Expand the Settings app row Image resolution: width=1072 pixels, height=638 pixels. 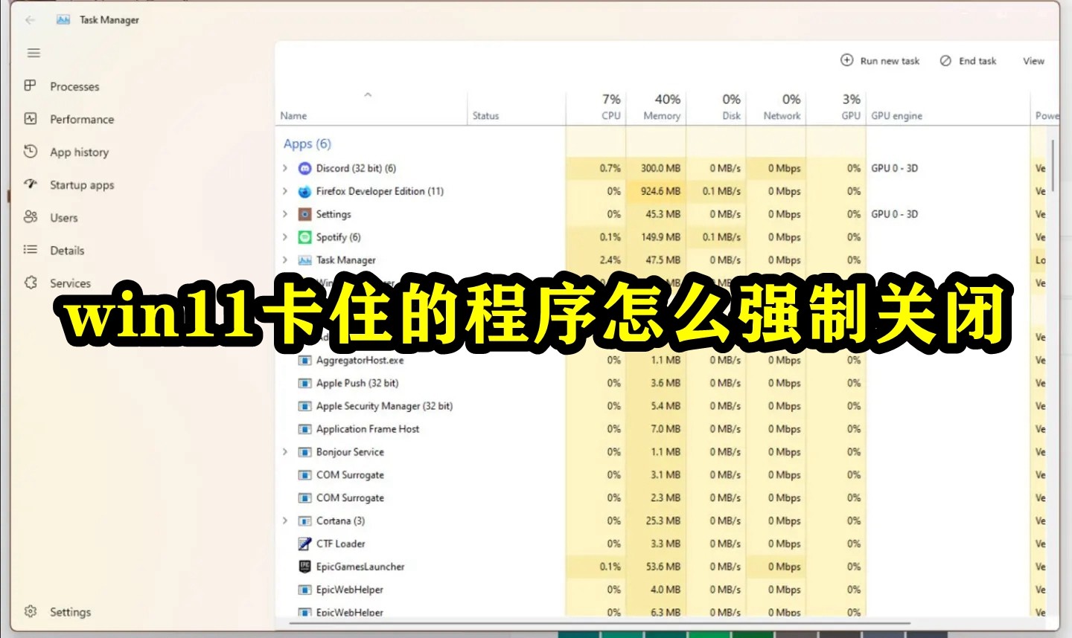point(285,214)
